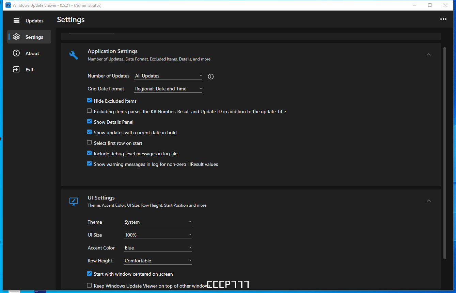The height and width of the screenshot is (293, 456).
Task: Open the Grid Date Format dropdown
Action: [x=168, y=89]
